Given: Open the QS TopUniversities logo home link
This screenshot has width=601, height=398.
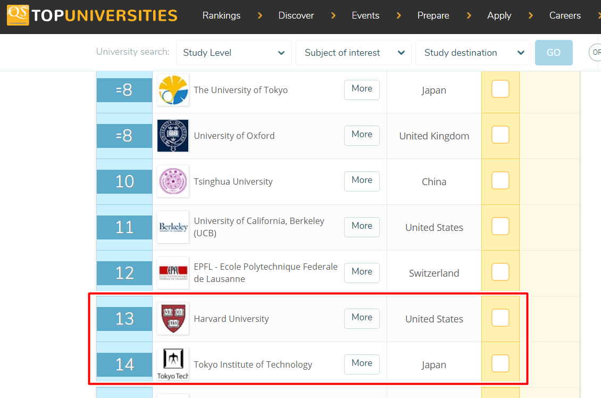Looking at the screenshot, I should (93, 15).
